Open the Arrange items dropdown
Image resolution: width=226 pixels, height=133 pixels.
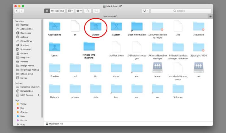tap(70, 11)
